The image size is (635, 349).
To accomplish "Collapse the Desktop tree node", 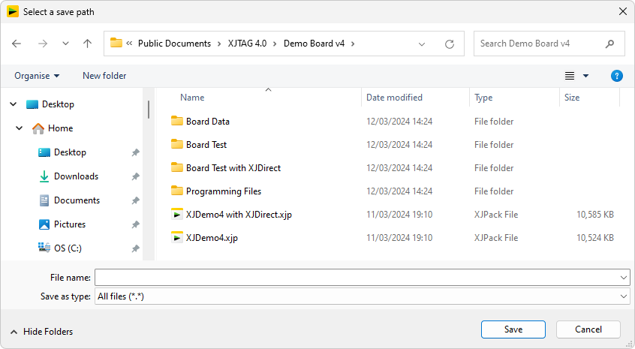I will coord(14,104).
